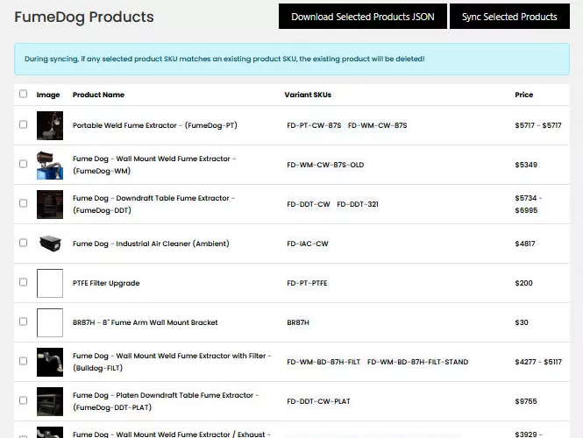
Task: Click price $200
Action: pyautogui.click(x=524, y=283)
